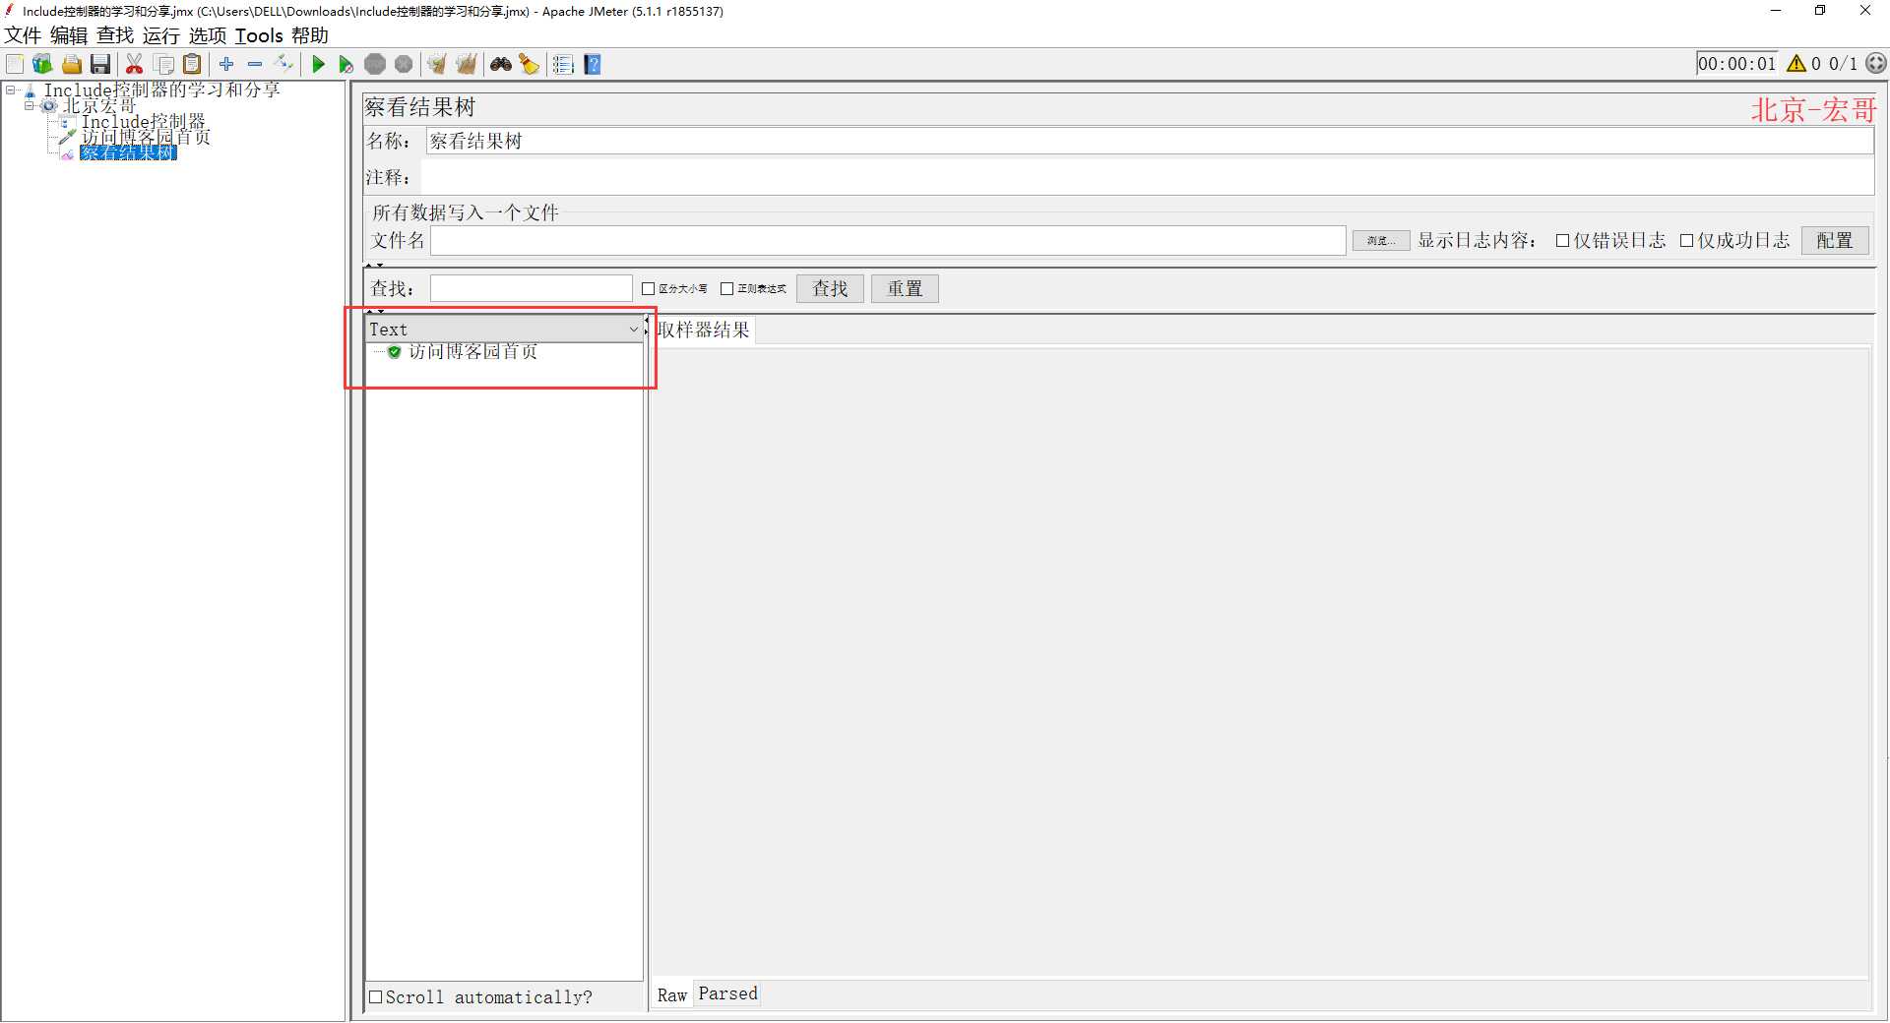
Task: Enable the 仅错误日志 checkbox
Action: click(1562, 241)
